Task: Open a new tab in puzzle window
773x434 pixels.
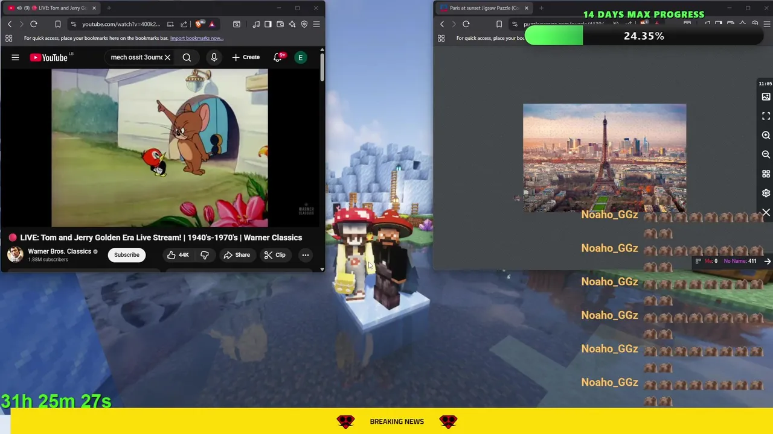Action: tap(541, 8)
